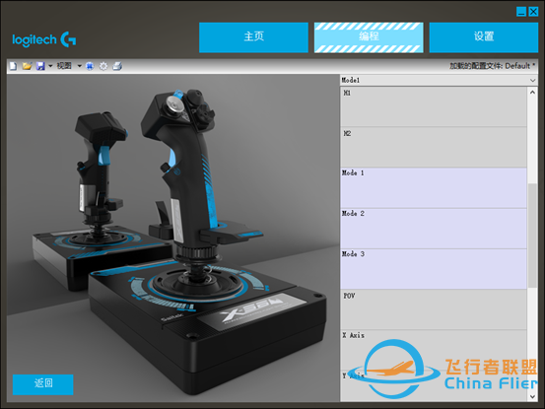
Task: Select the Mode 2 assignment cell
Action: (x=434, y=229)
